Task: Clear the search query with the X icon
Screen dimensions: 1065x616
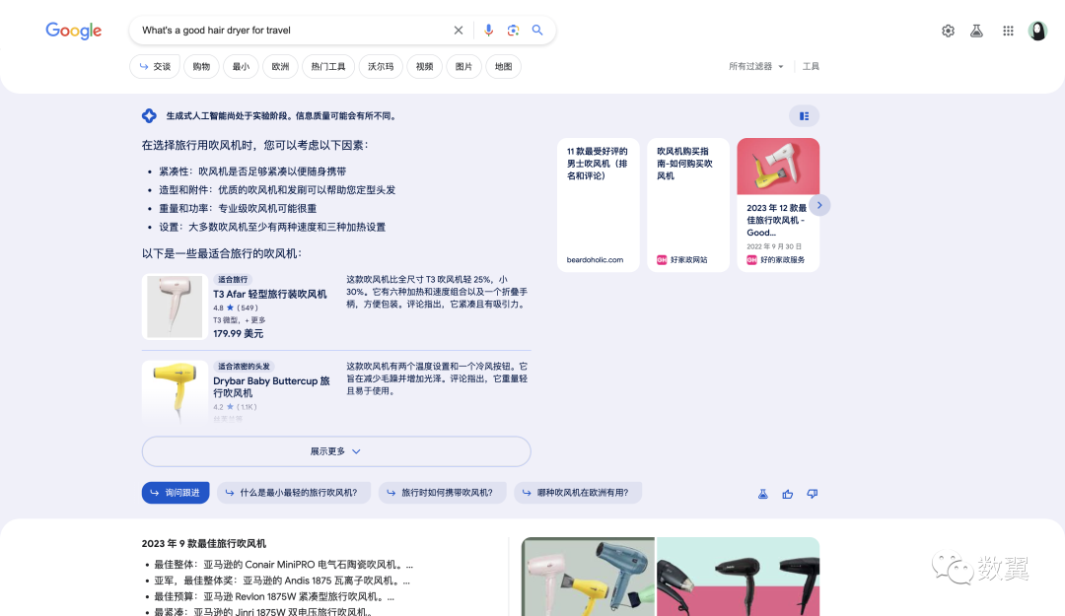Action: (459, 31)
